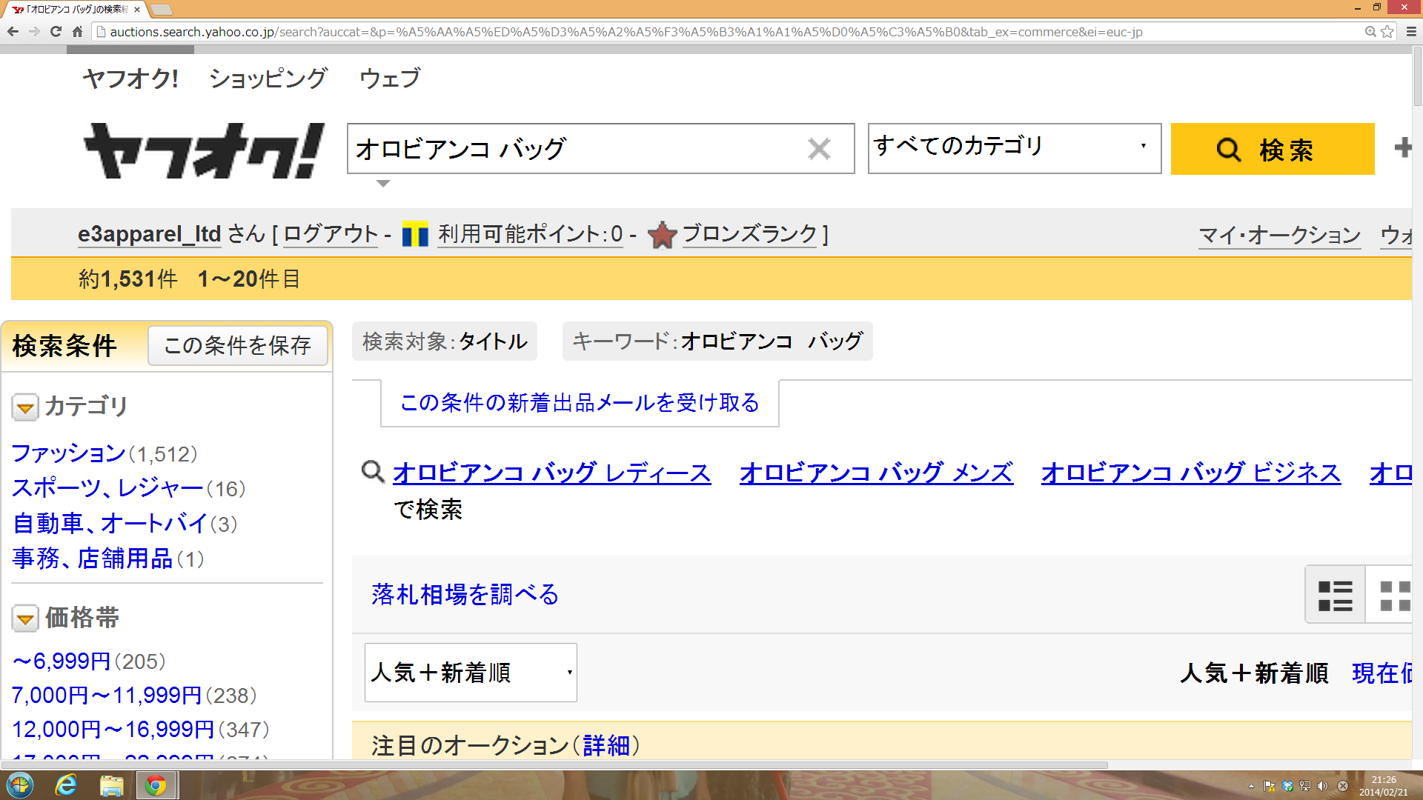Filter by ファッション category

click(69, 453)
